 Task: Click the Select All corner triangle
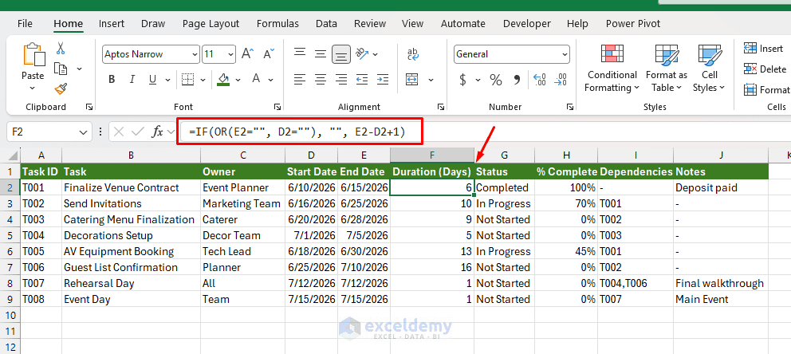[14, 155]
